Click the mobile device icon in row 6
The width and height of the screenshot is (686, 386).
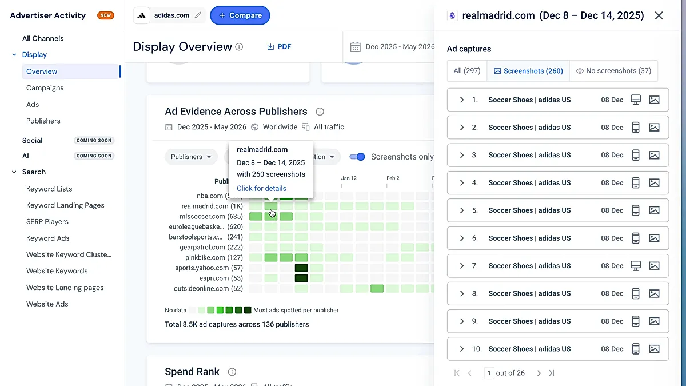(x=635, y=238)
